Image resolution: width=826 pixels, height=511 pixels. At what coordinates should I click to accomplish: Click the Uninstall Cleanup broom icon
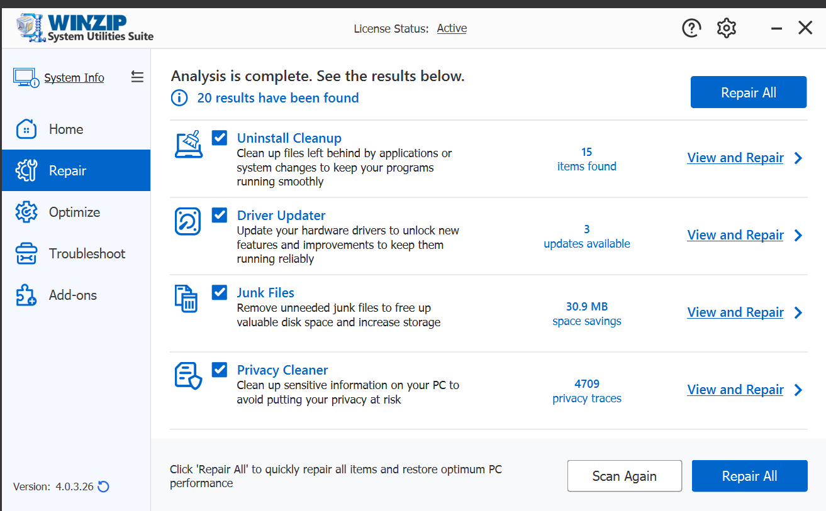pyautogui.click(x=188, y=144)
